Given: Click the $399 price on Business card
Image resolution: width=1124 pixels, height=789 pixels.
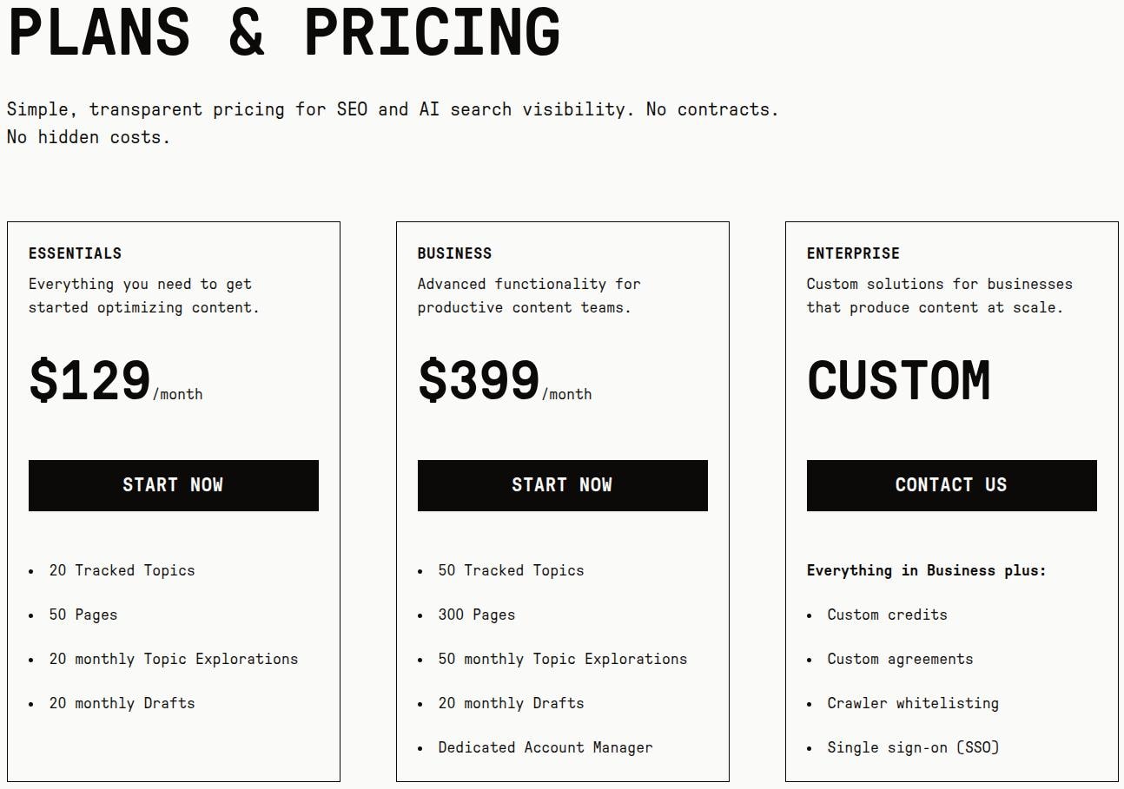Looking at the screenshot, I should click(479, 380).
